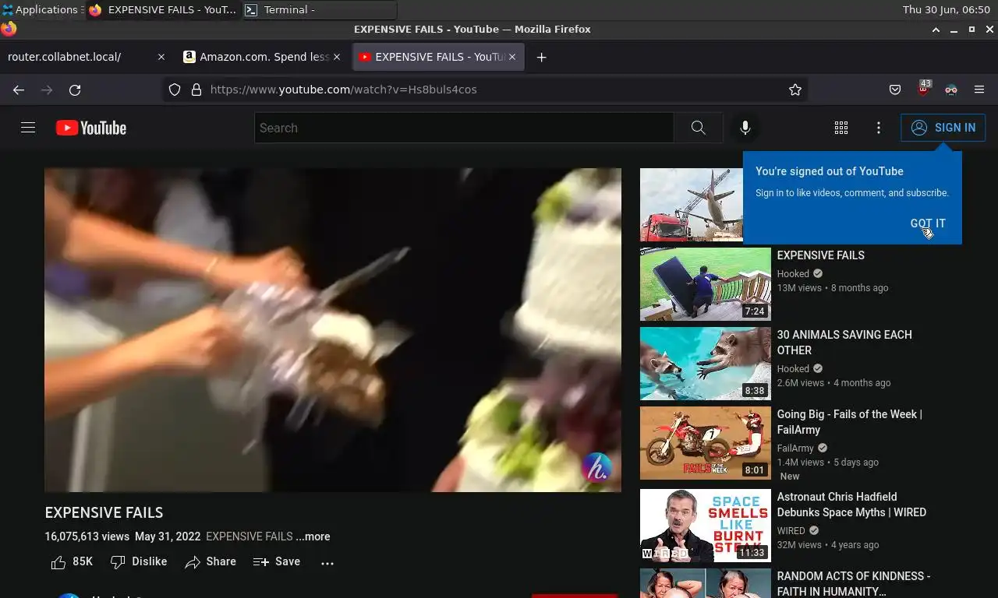Open Hooked channel under 30 ANIMALS
The image size is (998, 598).
point(793,369)
